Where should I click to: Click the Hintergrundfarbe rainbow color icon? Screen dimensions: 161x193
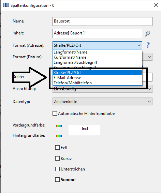pyautogui.click(x=59, y=136)
